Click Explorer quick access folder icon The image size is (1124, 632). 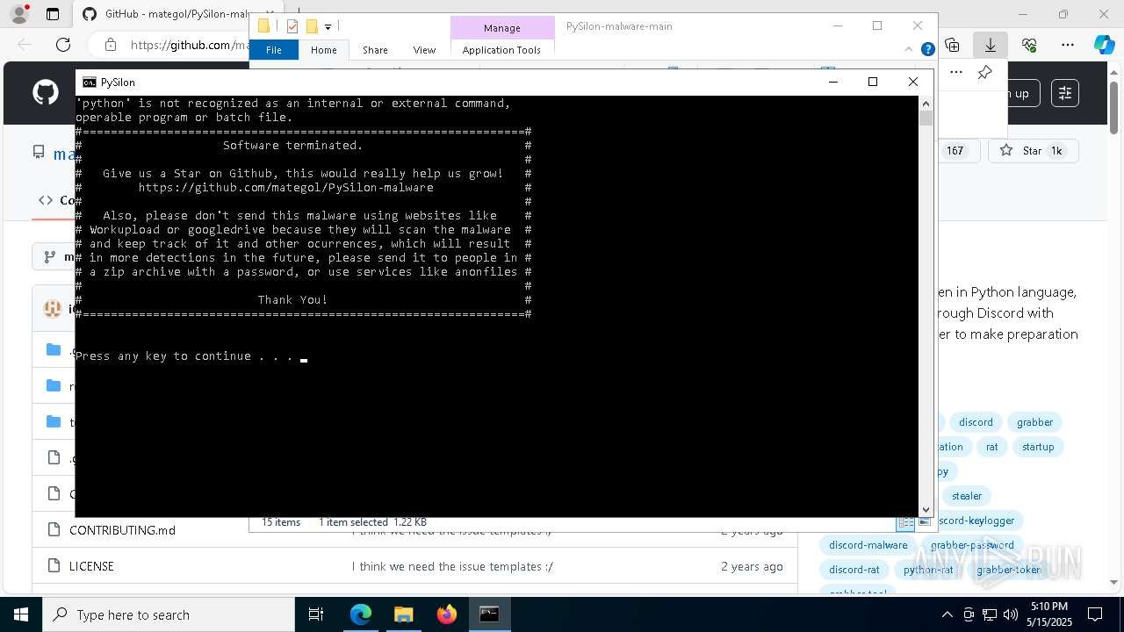point(263,26)
